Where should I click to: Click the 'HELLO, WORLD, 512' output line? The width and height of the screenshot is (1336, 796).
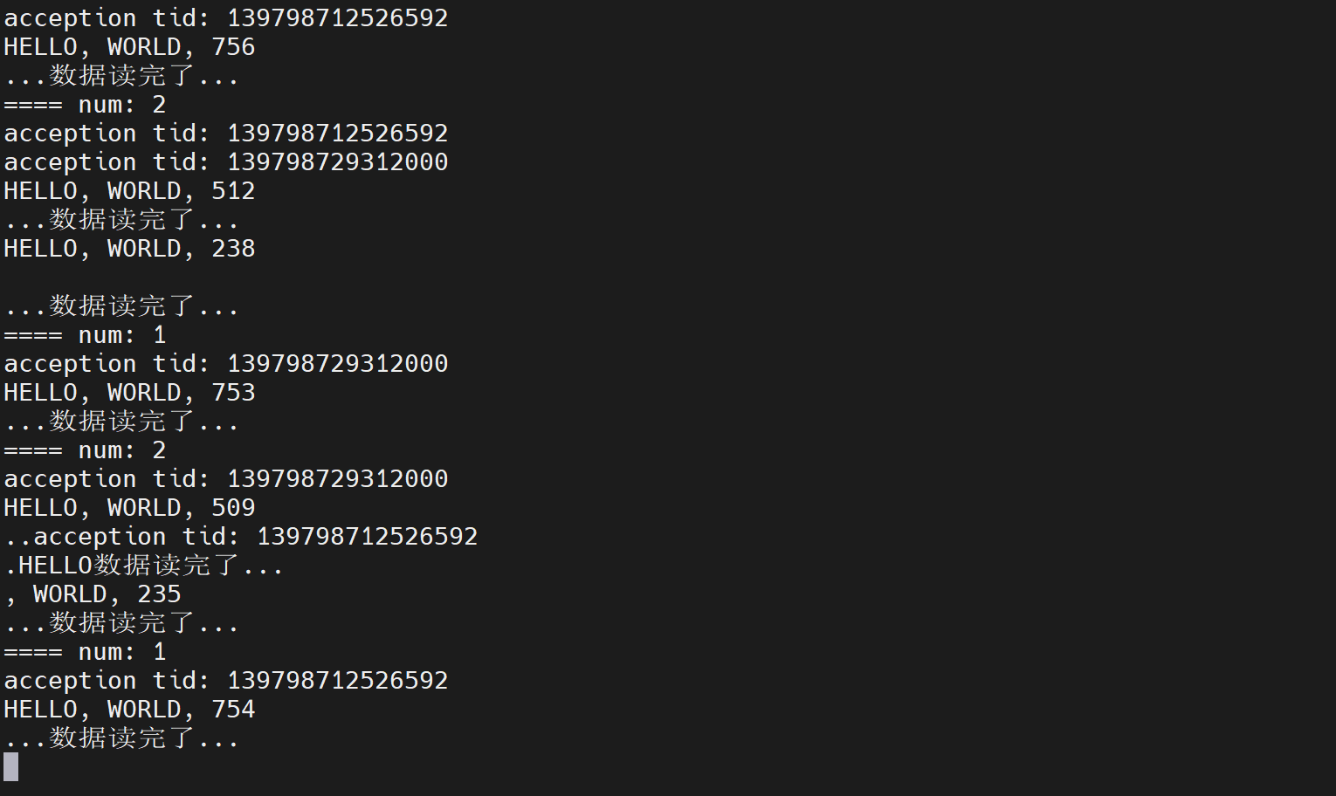coord(129,191)
